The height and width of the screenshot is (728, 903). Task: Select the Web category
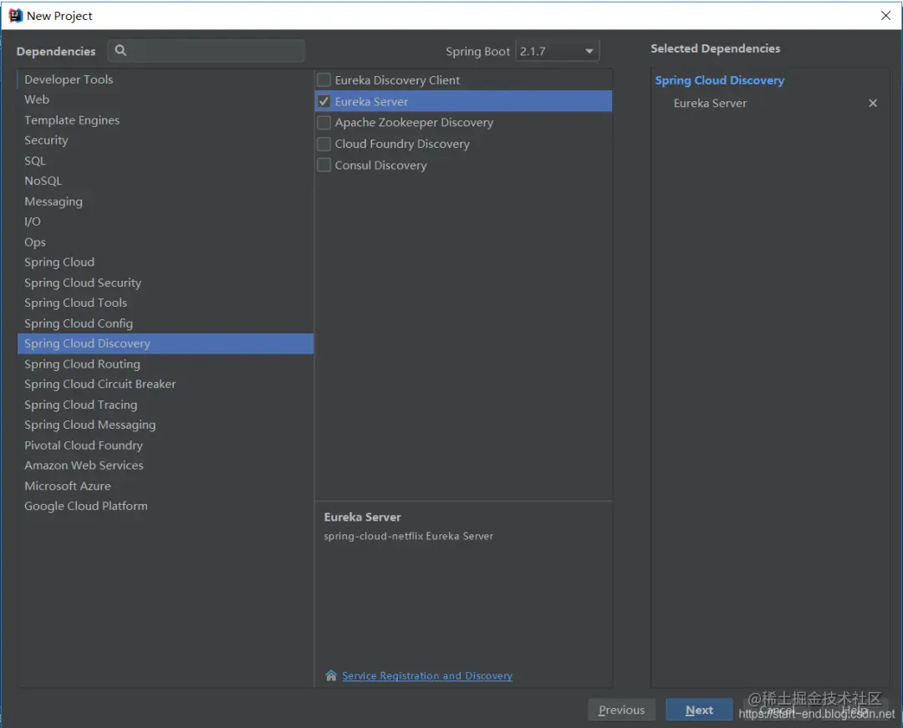pyautogui.click(x=166, y=99)
